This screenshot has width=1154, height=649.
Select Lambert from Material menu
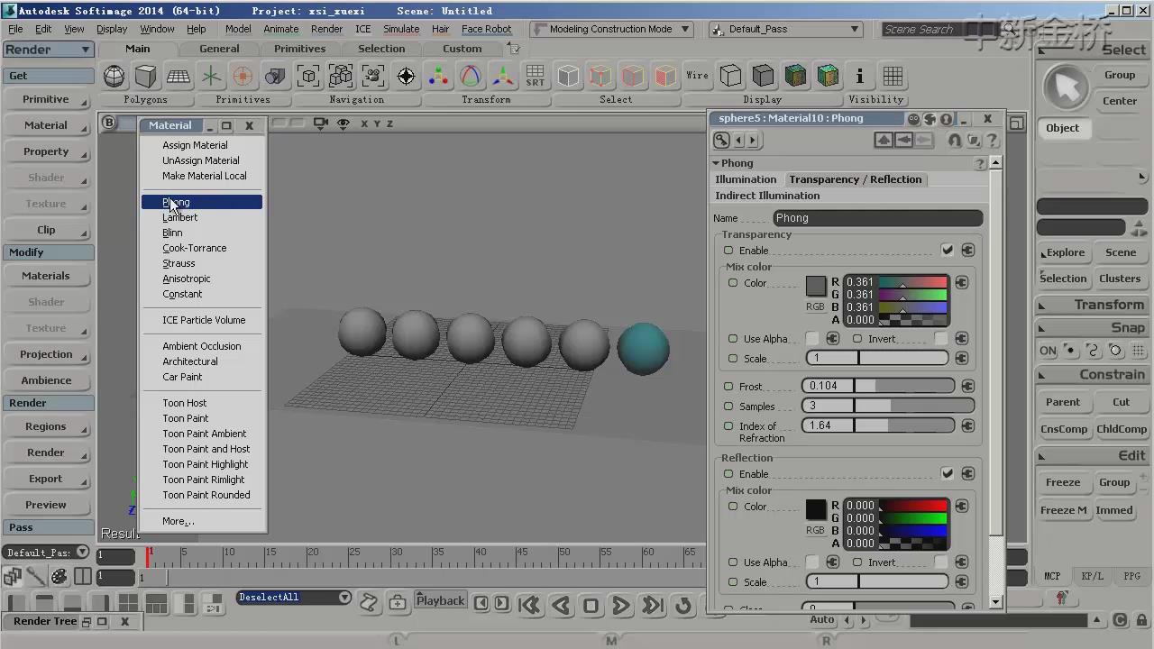click(179, 217)
